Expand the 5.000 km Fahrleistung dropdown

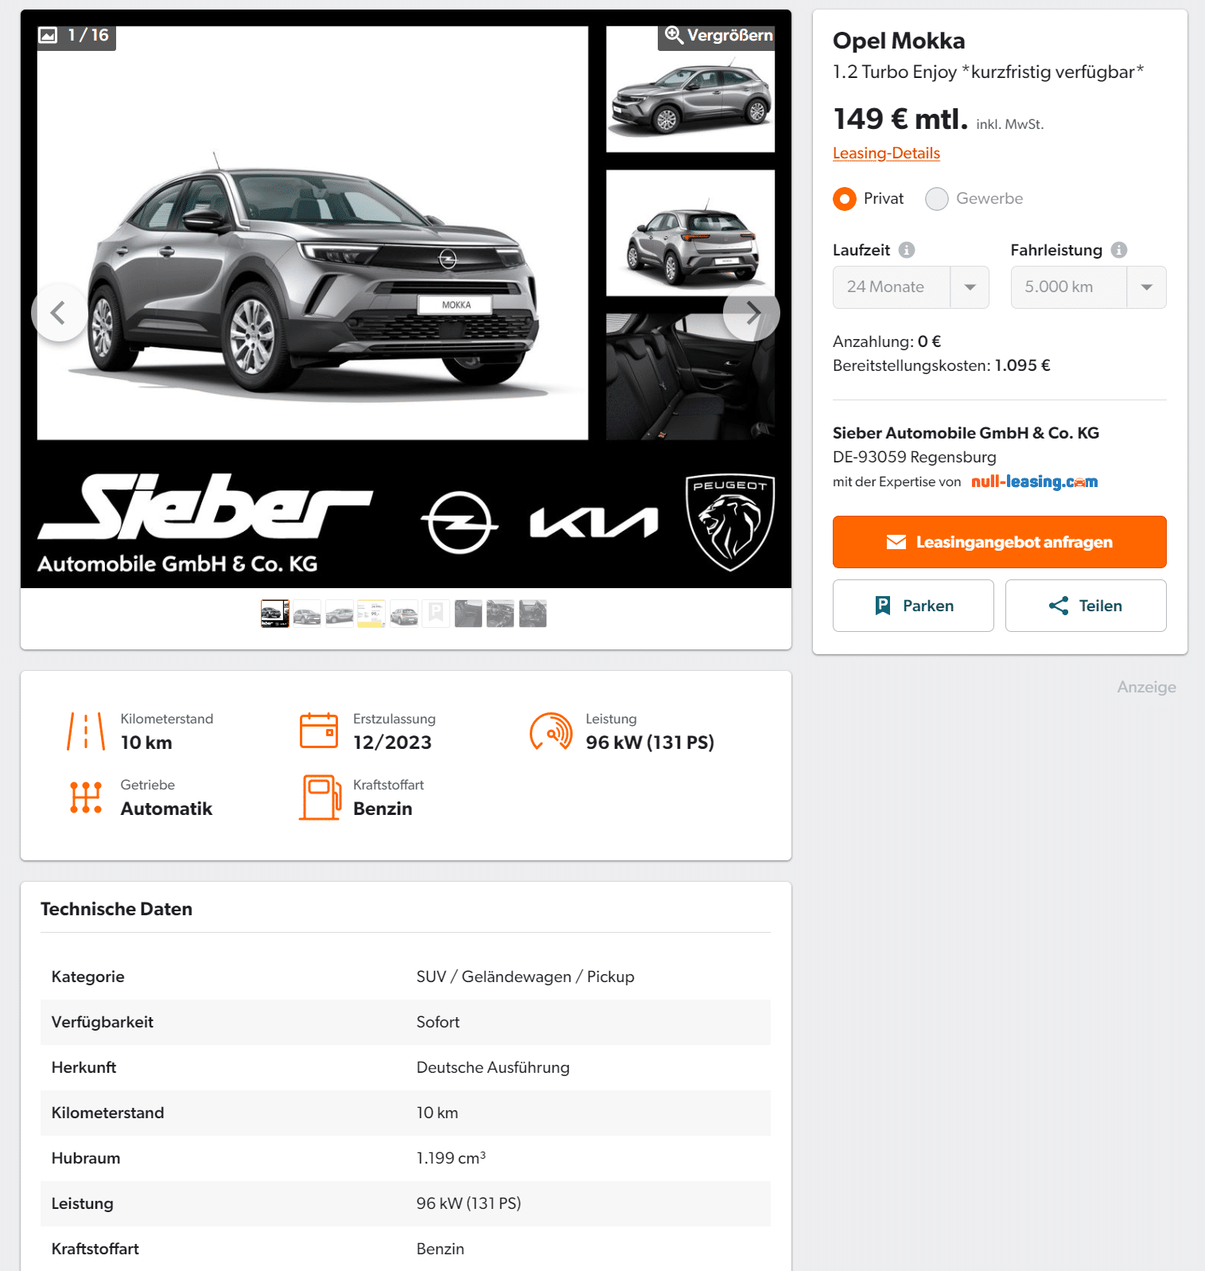pyautogui.click(x=1088, y=287)
